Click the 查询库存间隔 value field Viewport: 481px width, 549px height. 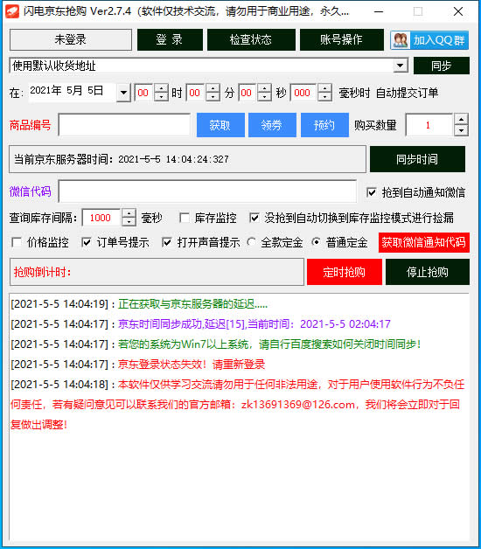click(101, 218)
